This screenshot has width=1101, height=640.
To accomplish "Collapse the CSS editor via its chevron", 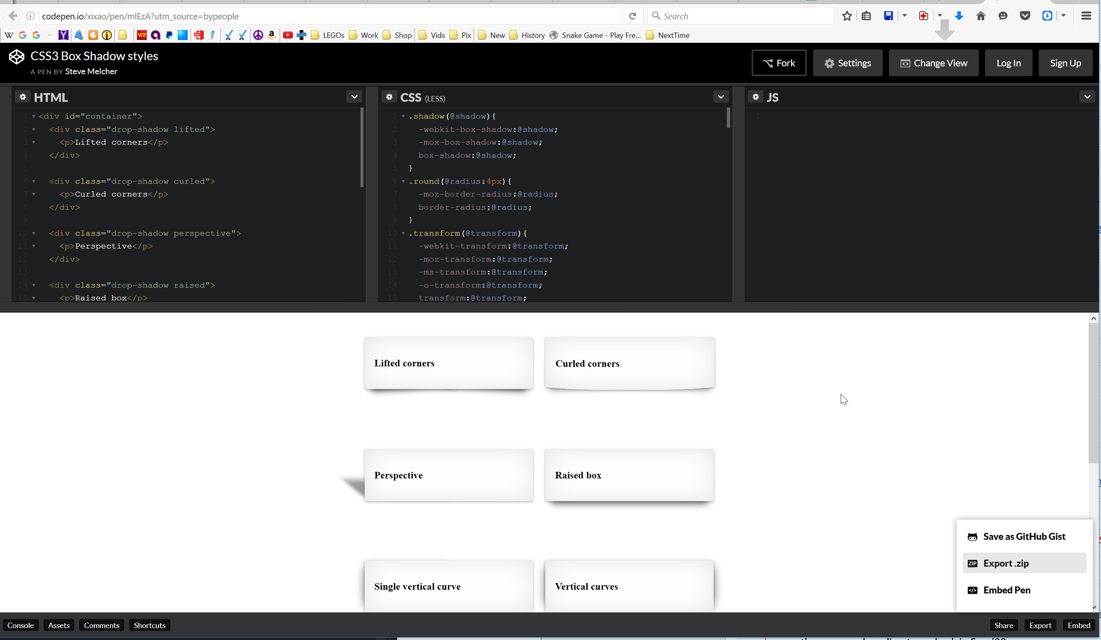I will click(721, 96).
